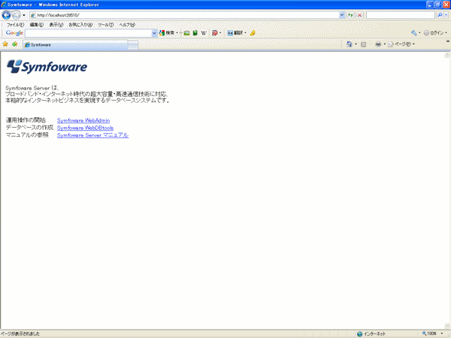Image resolution: width=451 pixels, height=338 pixels.
Task: Click the Wikipedia W icon in Google Toolbar
Action: [203, 33]
